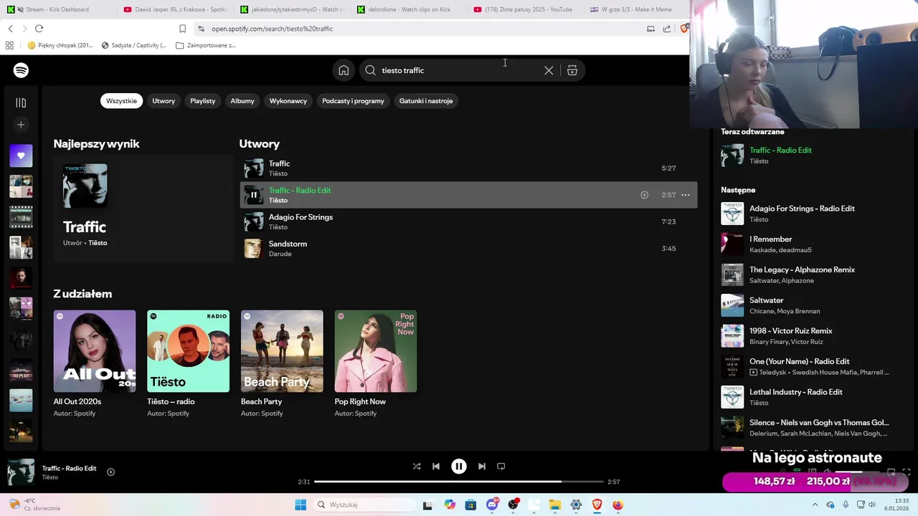Open the All Out 2020s playlist card
The height and width of the screenshot is (516, 918).
tap(95, 364)
